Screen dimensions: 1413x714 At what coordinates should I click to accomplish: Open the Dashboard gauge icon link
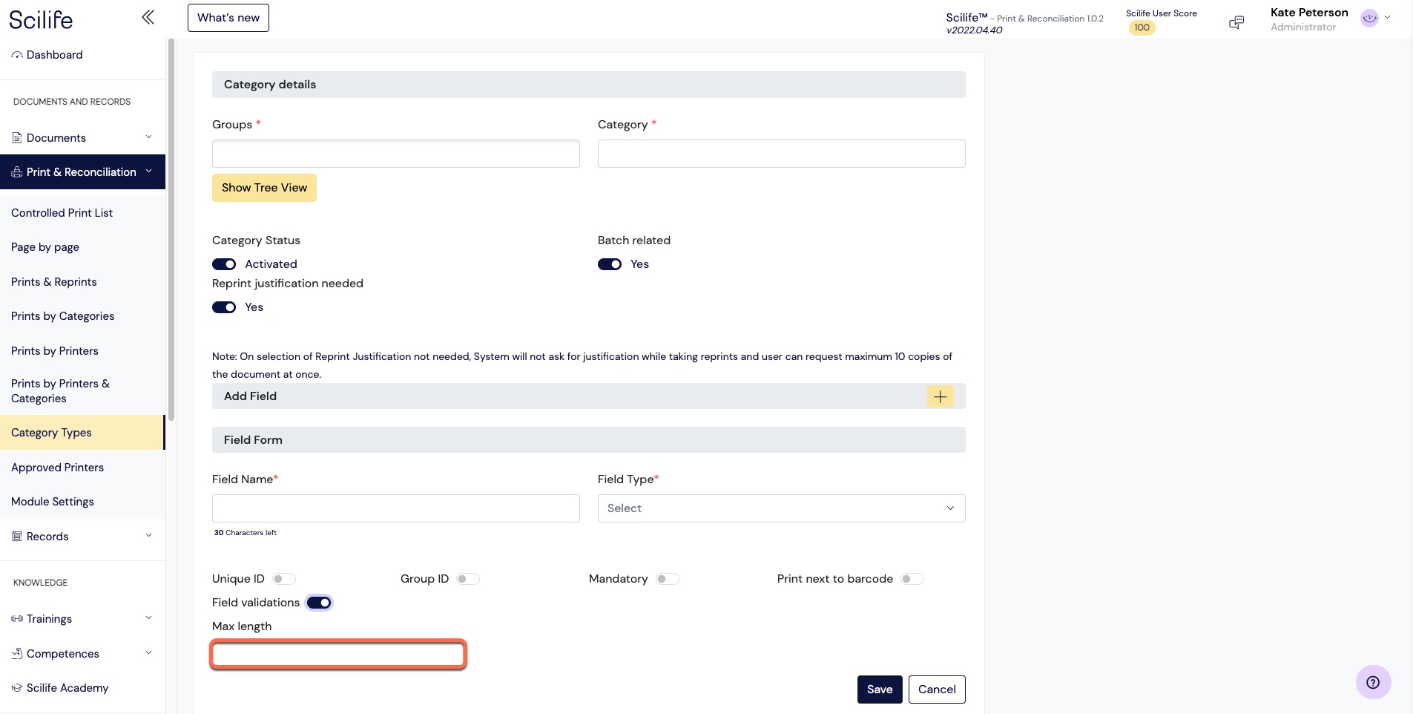point(17,55)
